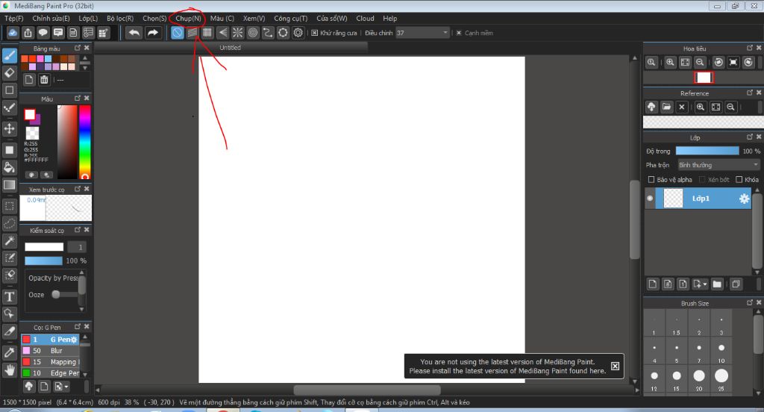Open snap settings gear
Screen dimensions: 764x412
(298, 33)
